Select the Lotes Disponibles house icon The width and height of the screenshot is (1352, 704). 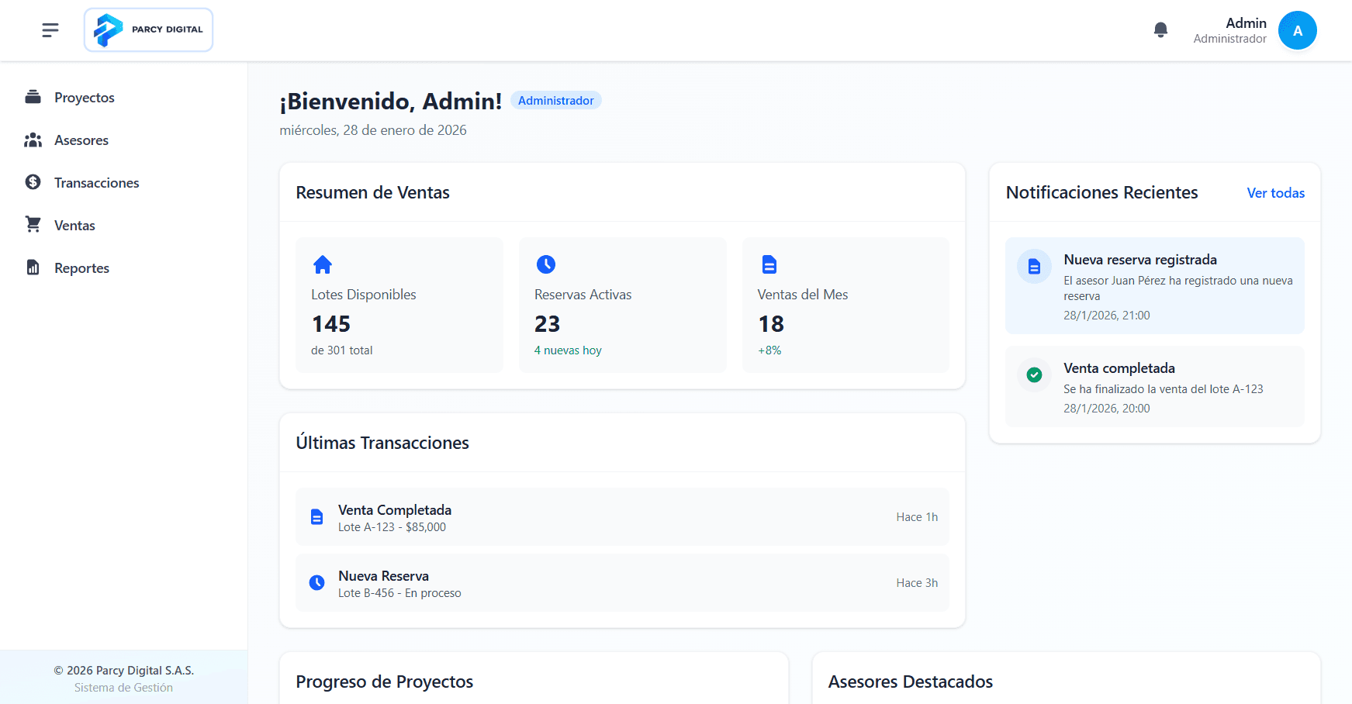pos(323,264)
